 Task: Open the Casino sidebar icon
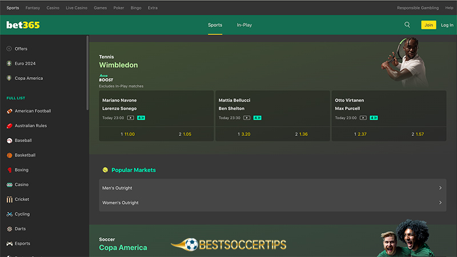9,184
